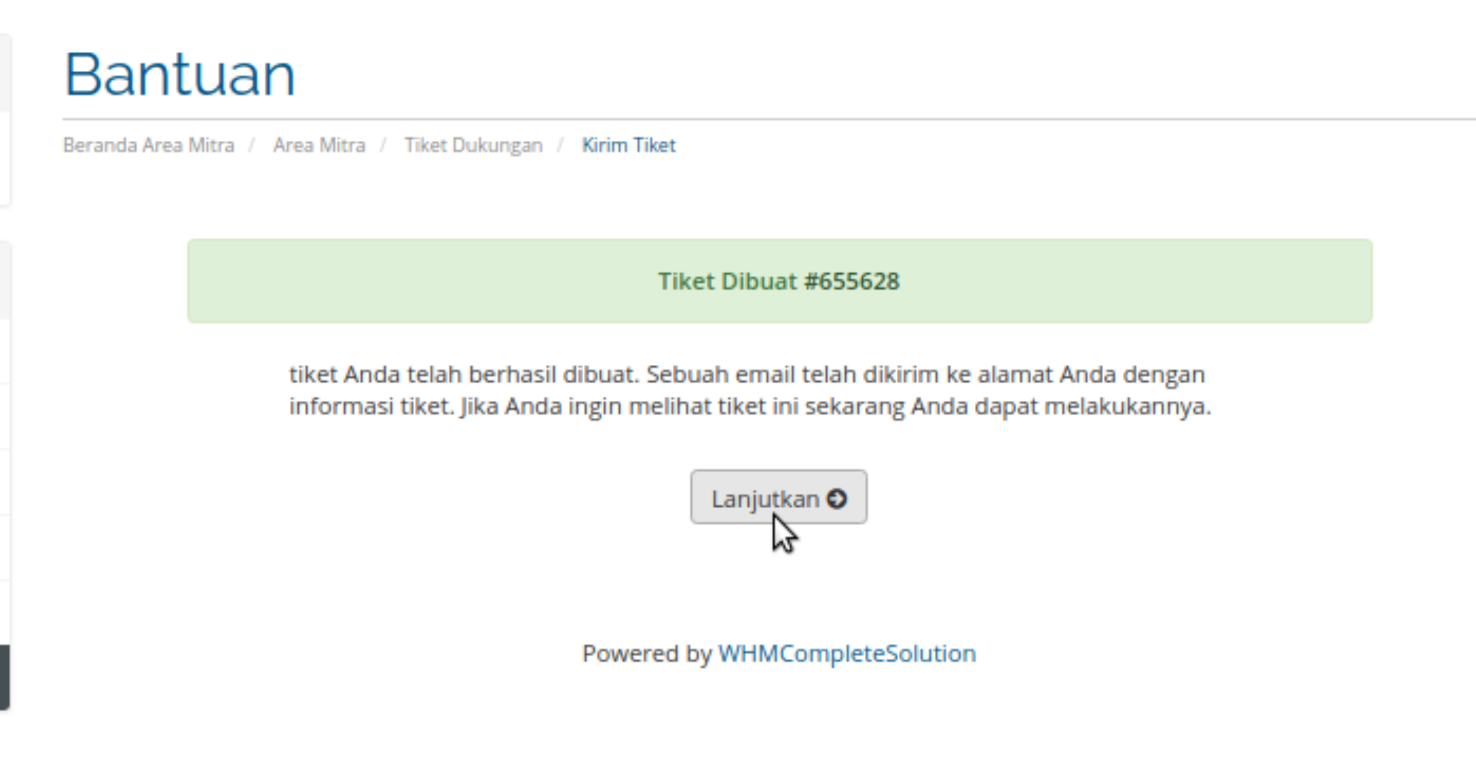Click the Lanjutkan button
Screen dimensions: 1476x782
[x=779, y=497]
